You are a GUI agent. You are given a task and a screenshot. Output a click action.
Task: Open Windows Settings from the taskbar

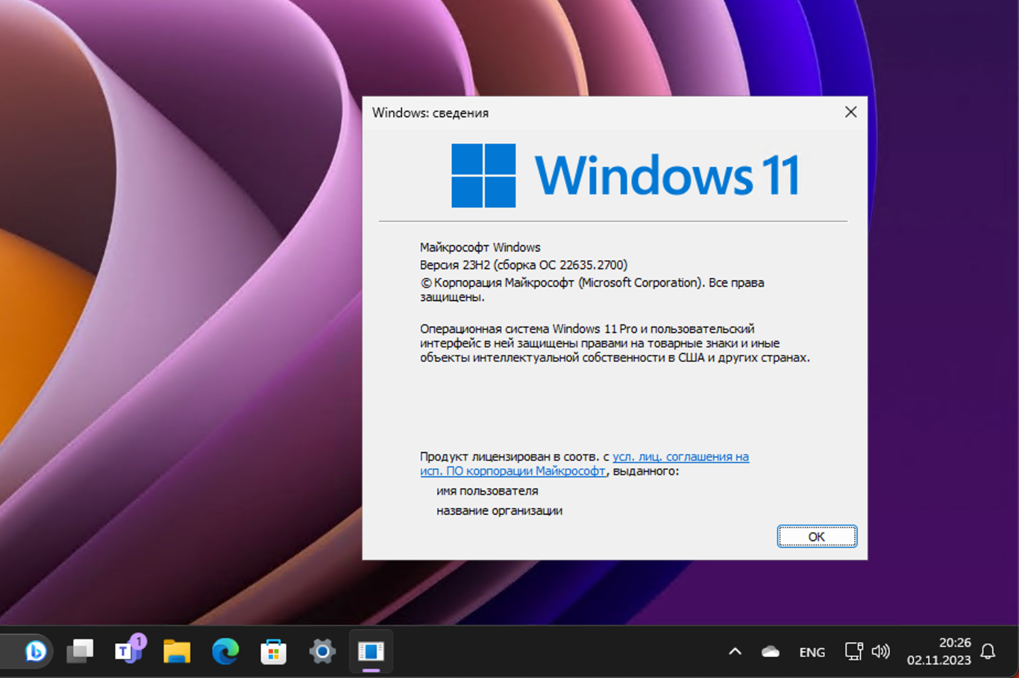pos(321,651)
